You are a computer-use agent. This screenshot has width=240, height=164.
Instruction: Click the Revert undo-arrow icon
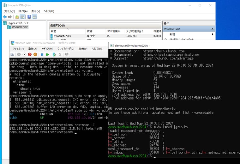tap(60, 54)
